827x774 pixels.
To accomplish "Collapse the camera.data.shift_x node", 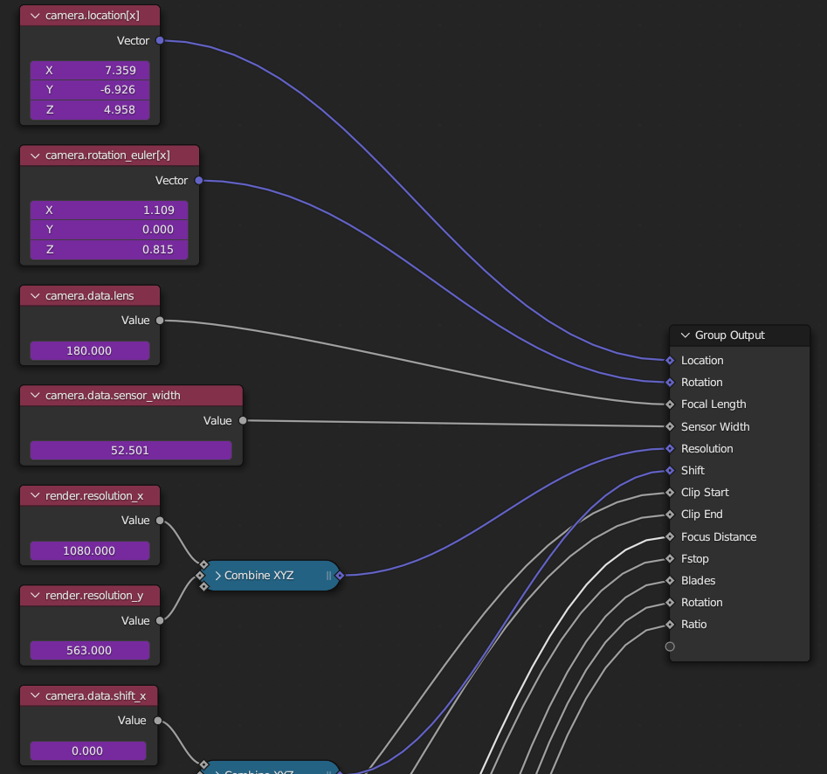I will 35,696.
